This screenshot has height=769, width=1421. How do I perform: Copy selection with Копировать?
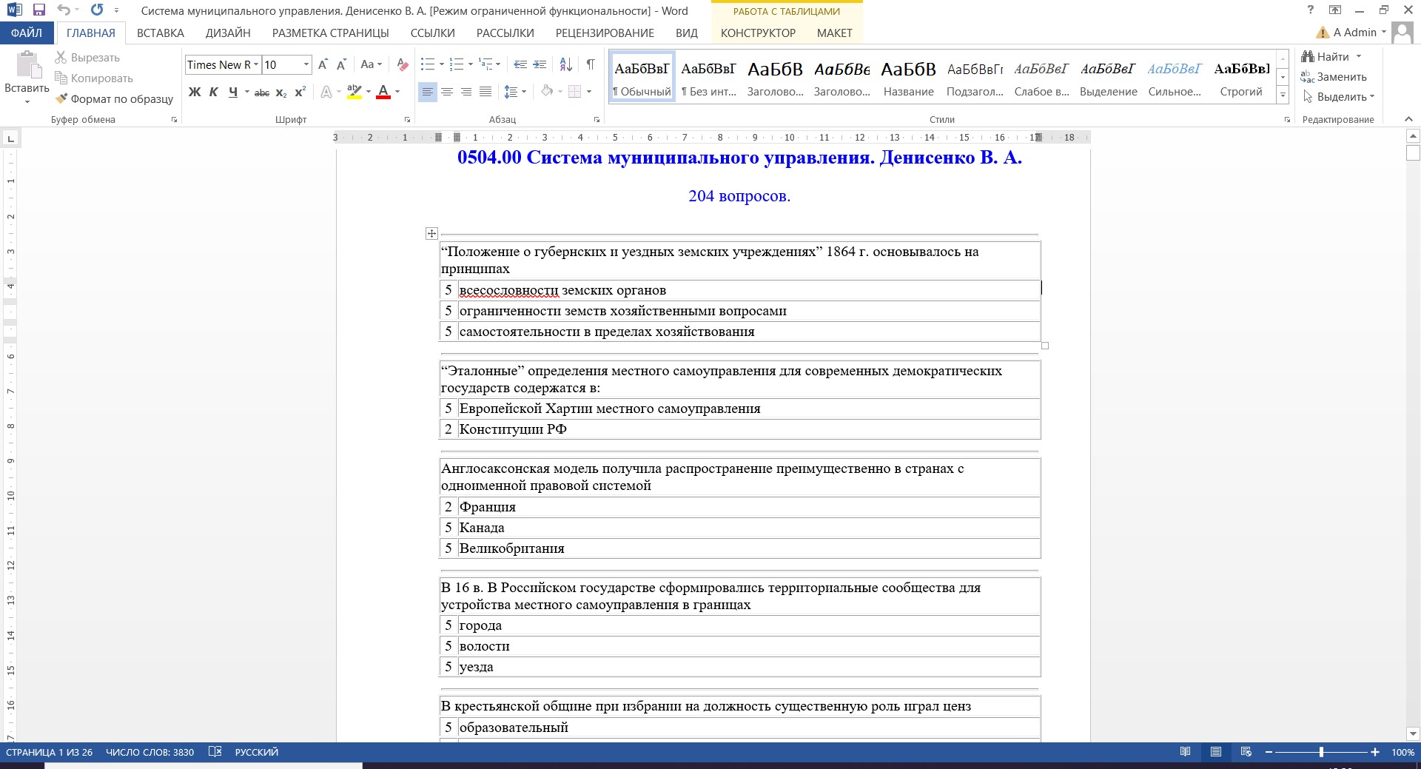tap(94, 78)
